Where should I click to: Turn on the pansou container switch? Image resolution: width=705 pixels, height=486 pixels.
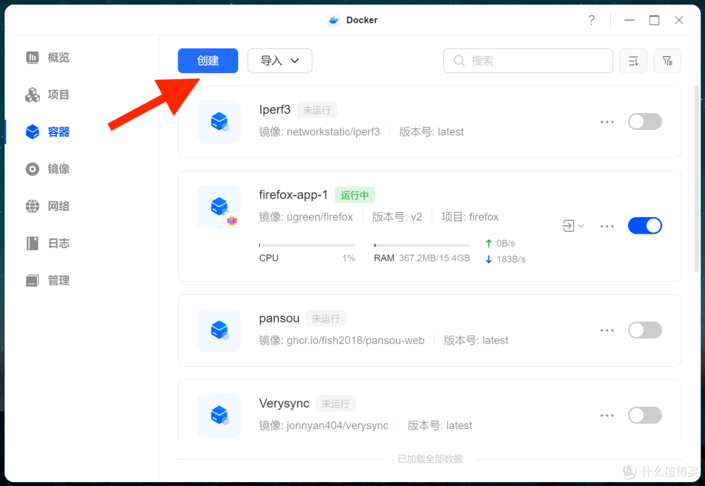pos(645,331)
